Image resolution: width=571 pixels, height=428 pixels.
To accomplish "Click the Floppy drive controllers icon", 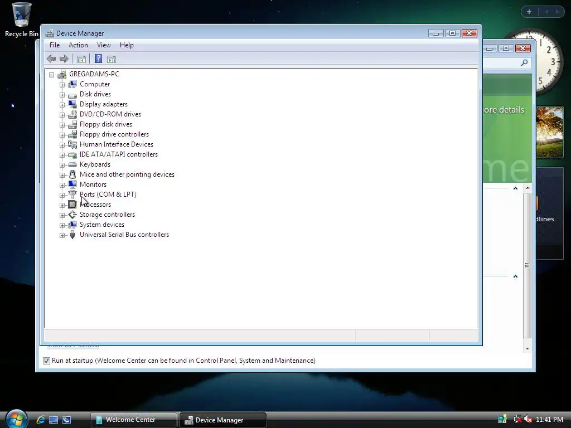I will (72, 134).
